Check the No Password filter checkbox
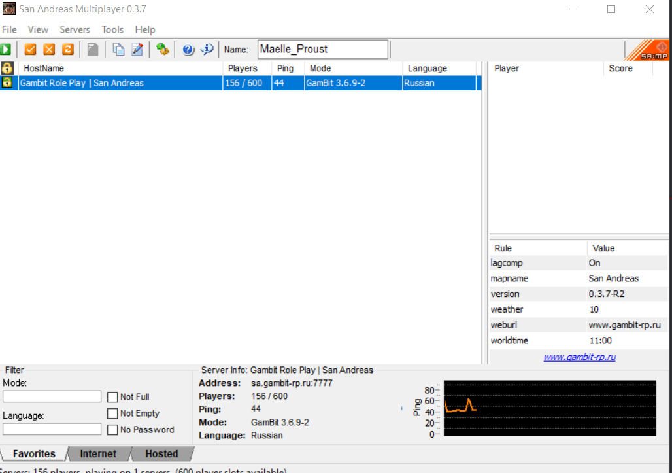The height and width of the screenshot is (473, 672). click(x=112, y=430)
